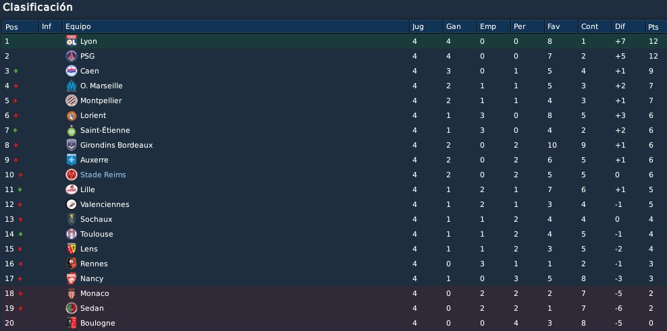The image size is (667, 331).
Task: Select the Rennes club badge icon
Action: coord(72,264)
